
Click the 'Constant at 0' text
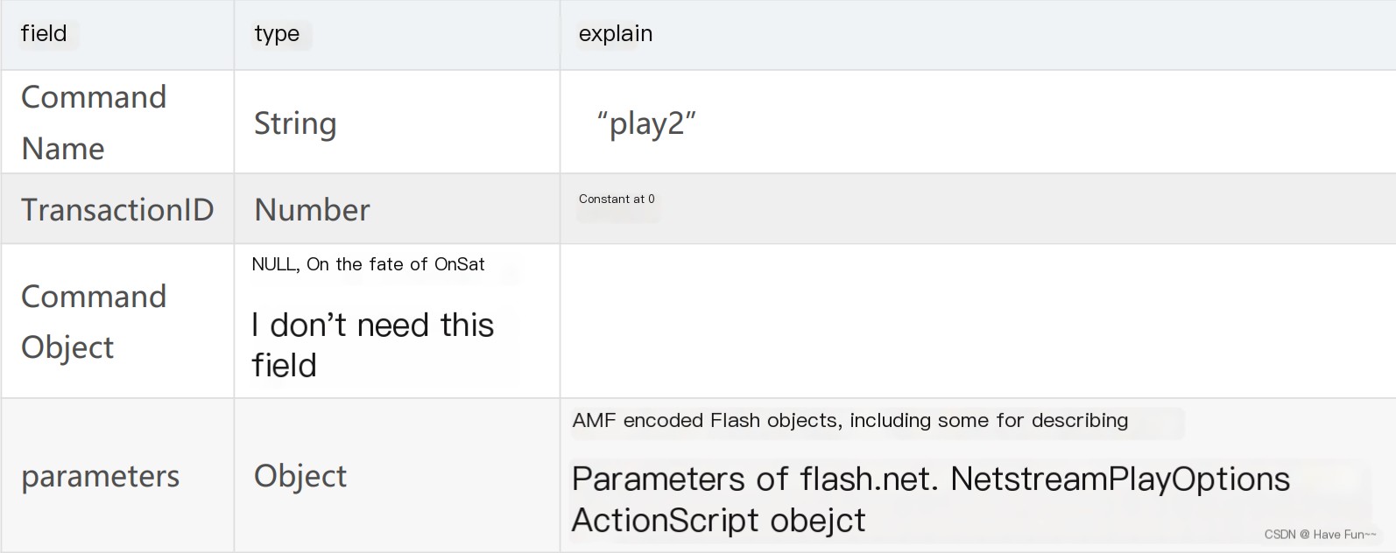pyautogui.click(x=617, y=199)
